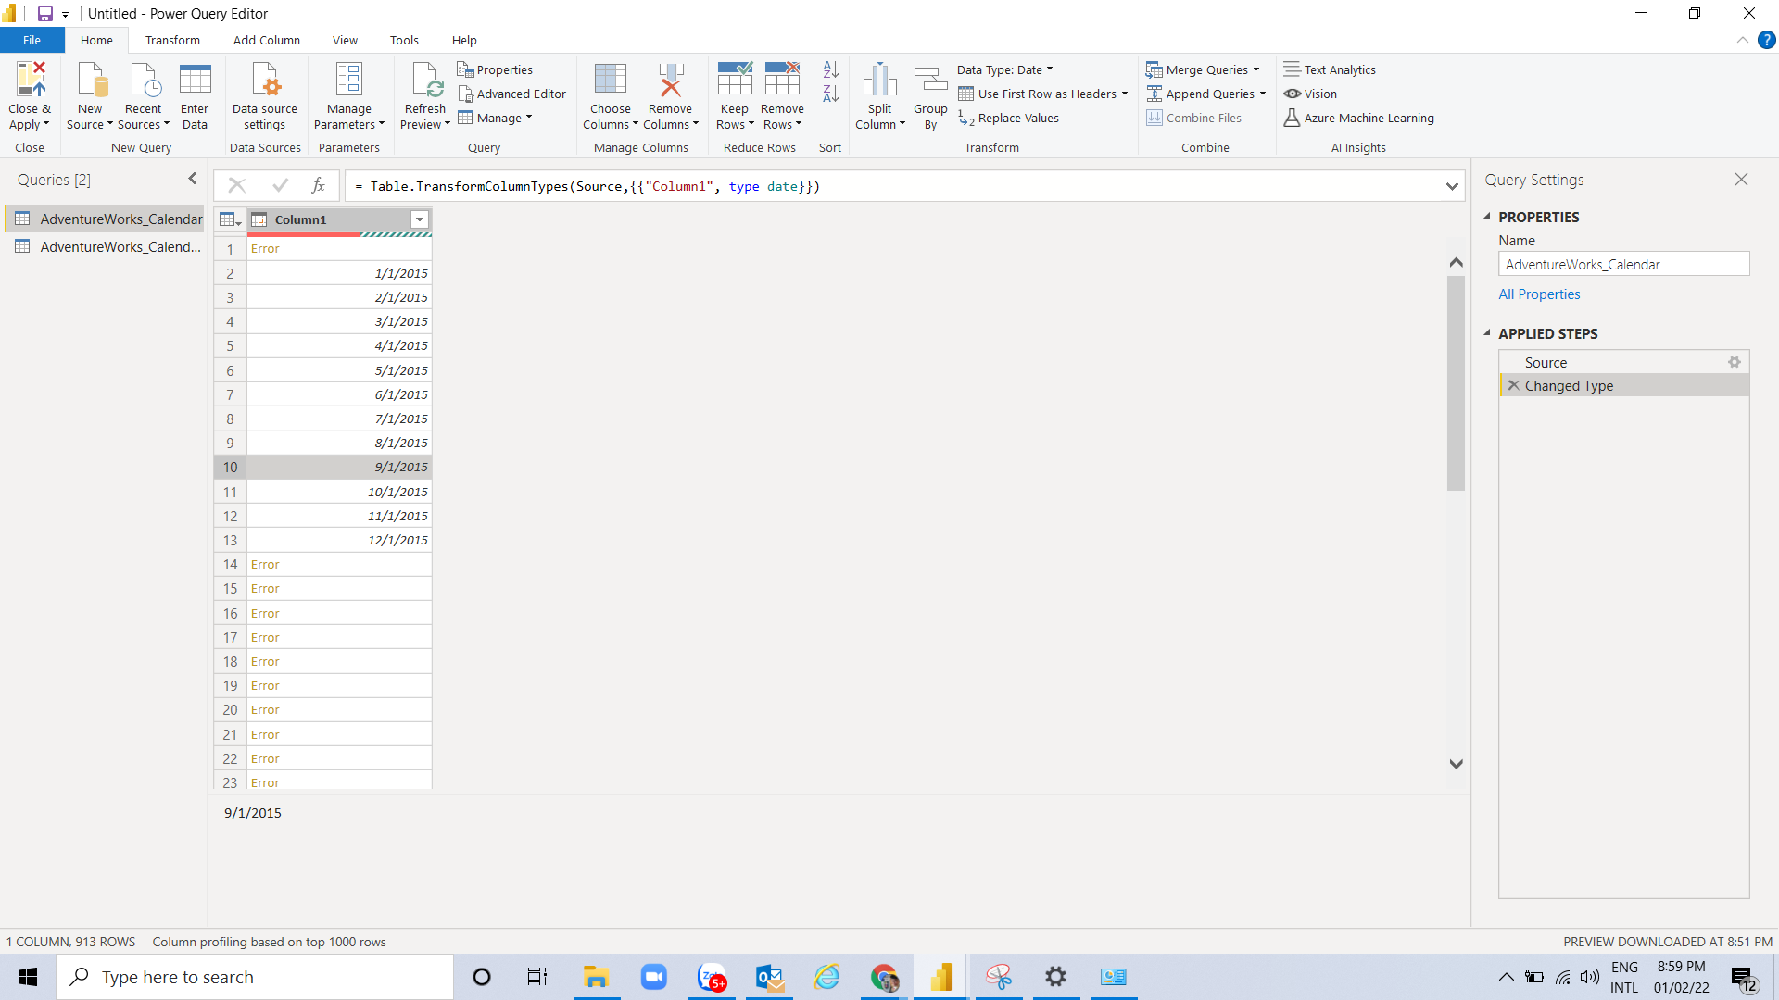The width and height of the screenshot is (1779, 1000).
Task: Click the Choose Columns icon
Action: coord(610,80)
